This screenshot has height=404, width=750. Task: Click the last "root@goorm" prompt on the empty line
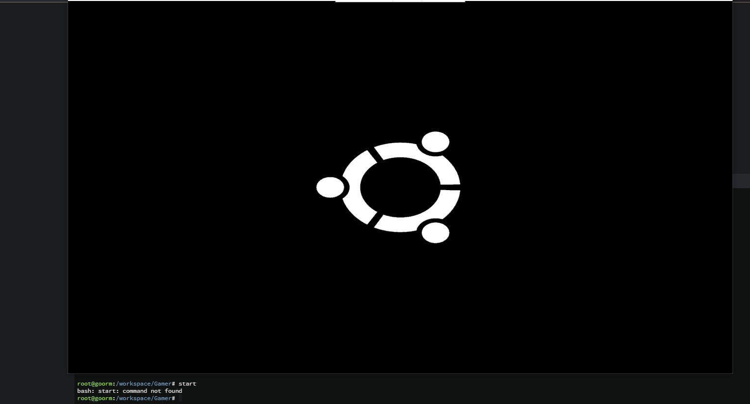[95, 398]
